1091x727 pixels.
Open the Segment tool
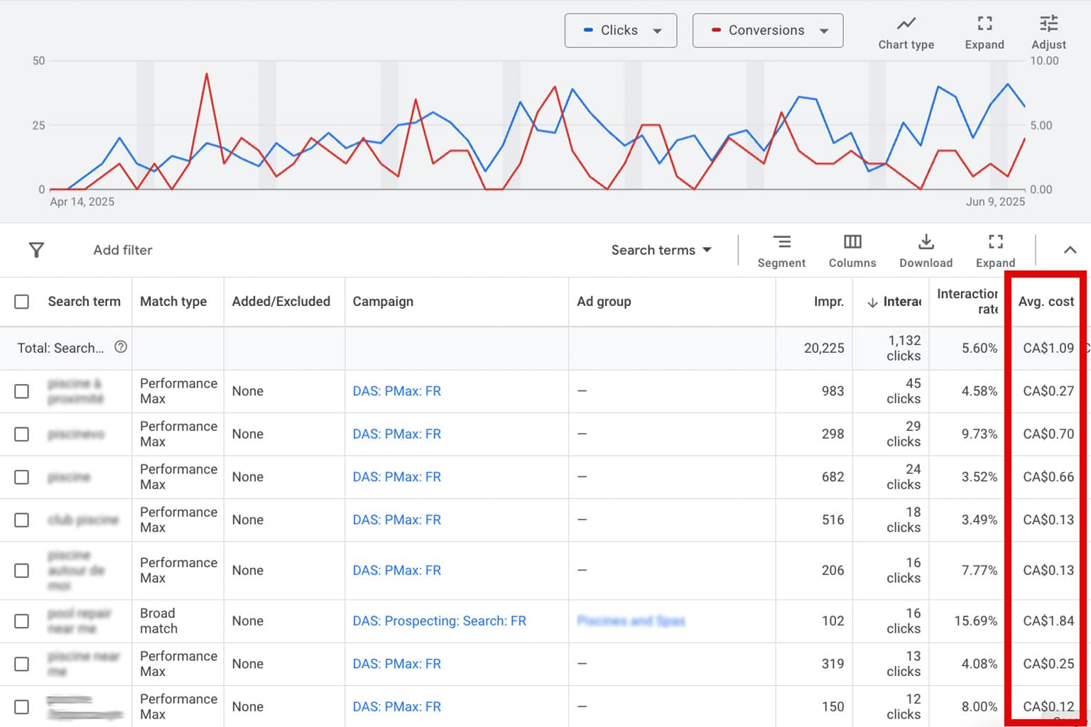pyautogui.click(x=781, y=251)
